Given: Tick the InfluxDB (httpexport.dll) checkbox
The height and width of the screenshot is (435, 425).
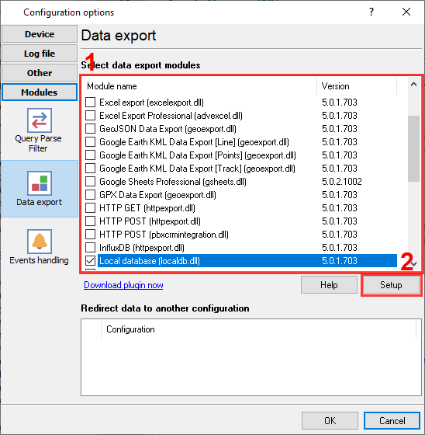Looking at the screenshot, I should (90, 248).
